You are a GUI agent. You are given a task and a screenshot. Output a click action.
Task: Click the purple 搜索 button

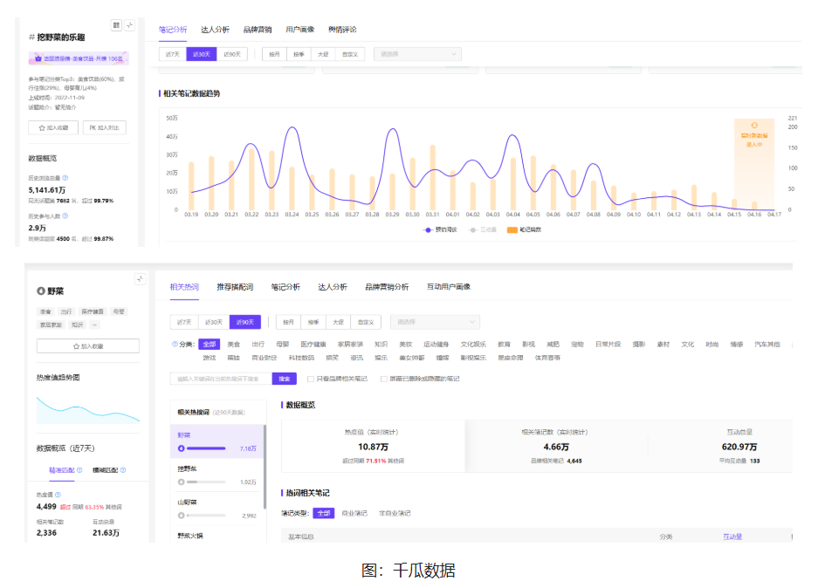tap(284, 379)
